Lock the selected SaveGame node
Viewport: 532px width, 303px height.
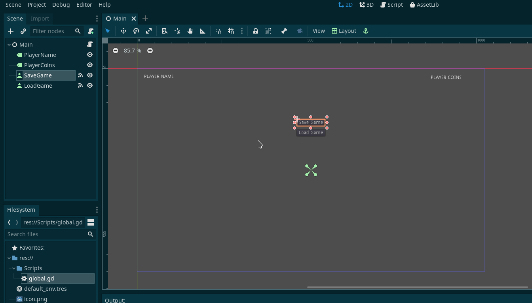[255, 31]
